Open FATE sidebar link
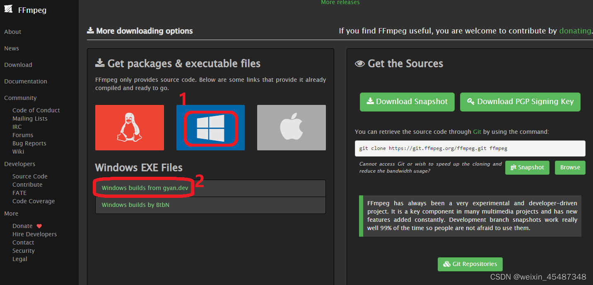This screenshot has height=285, width=593. pyautogui.click(x=19, y=193)
